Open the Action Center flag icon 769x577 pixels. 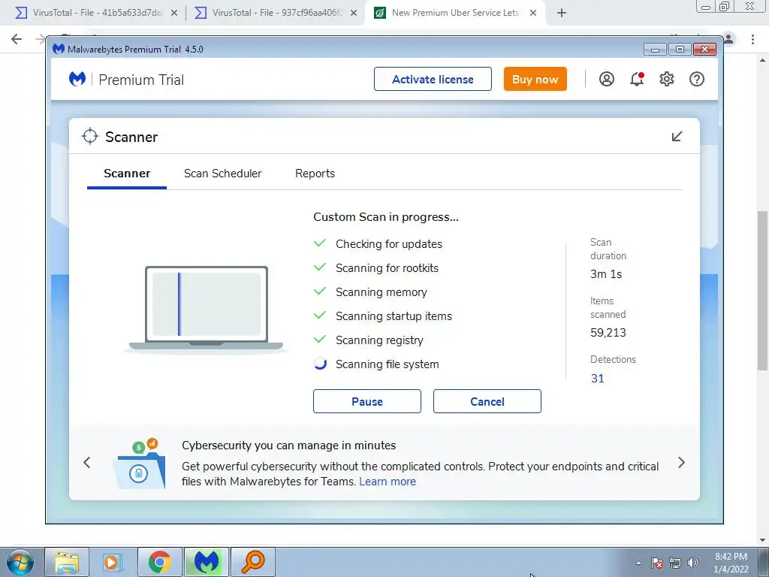(657, 563)
